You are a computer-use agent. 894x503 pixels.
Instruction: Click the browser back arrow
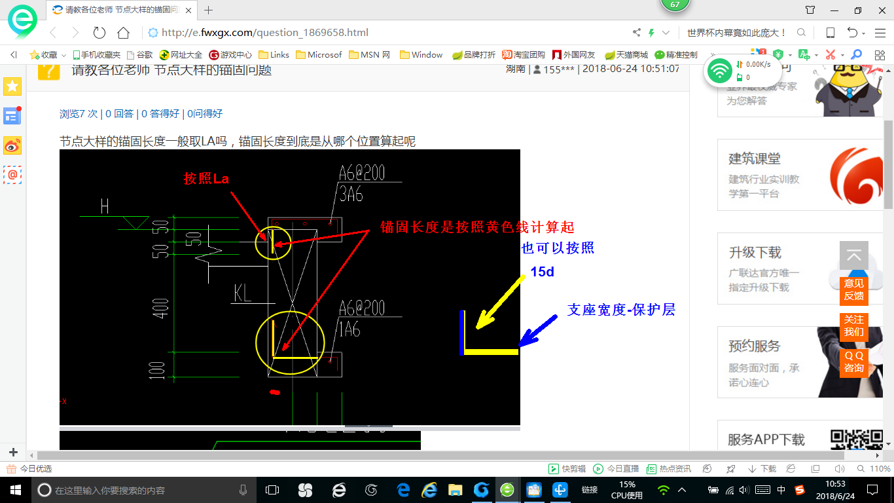53,33
